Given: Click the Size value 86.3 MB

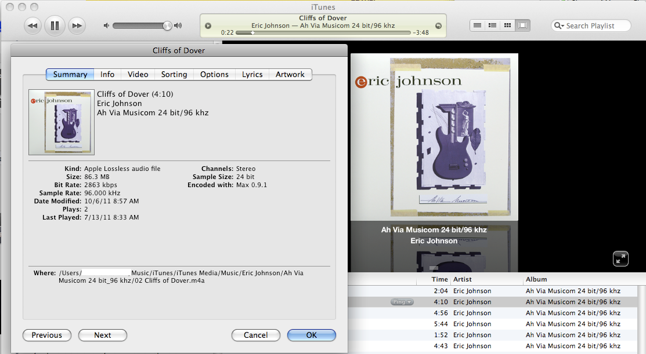Looking at the screenshot, I should pyautogui.click(x=97, y=177).
